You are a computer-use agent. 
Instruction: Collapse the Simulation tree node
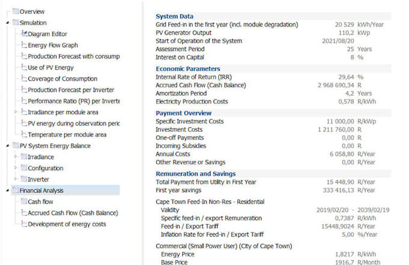(7, 23)
